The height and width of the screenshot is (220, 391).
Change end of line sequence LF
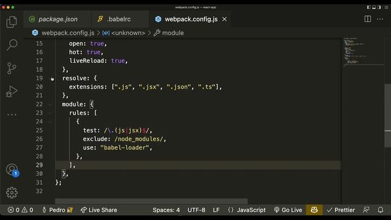click(216, 210)
